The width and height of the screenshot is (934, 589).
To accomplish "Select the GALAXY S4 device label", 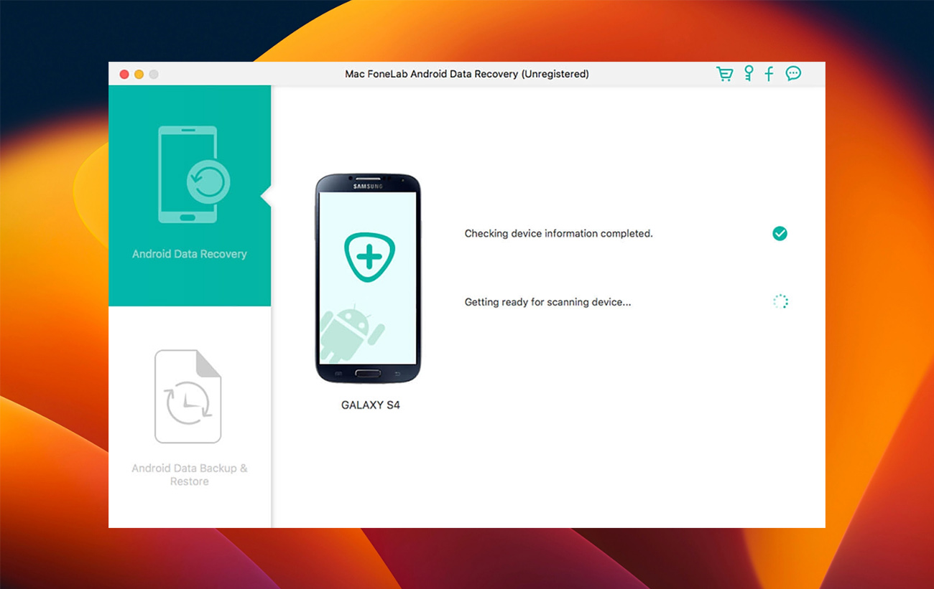I will [371, 405].
